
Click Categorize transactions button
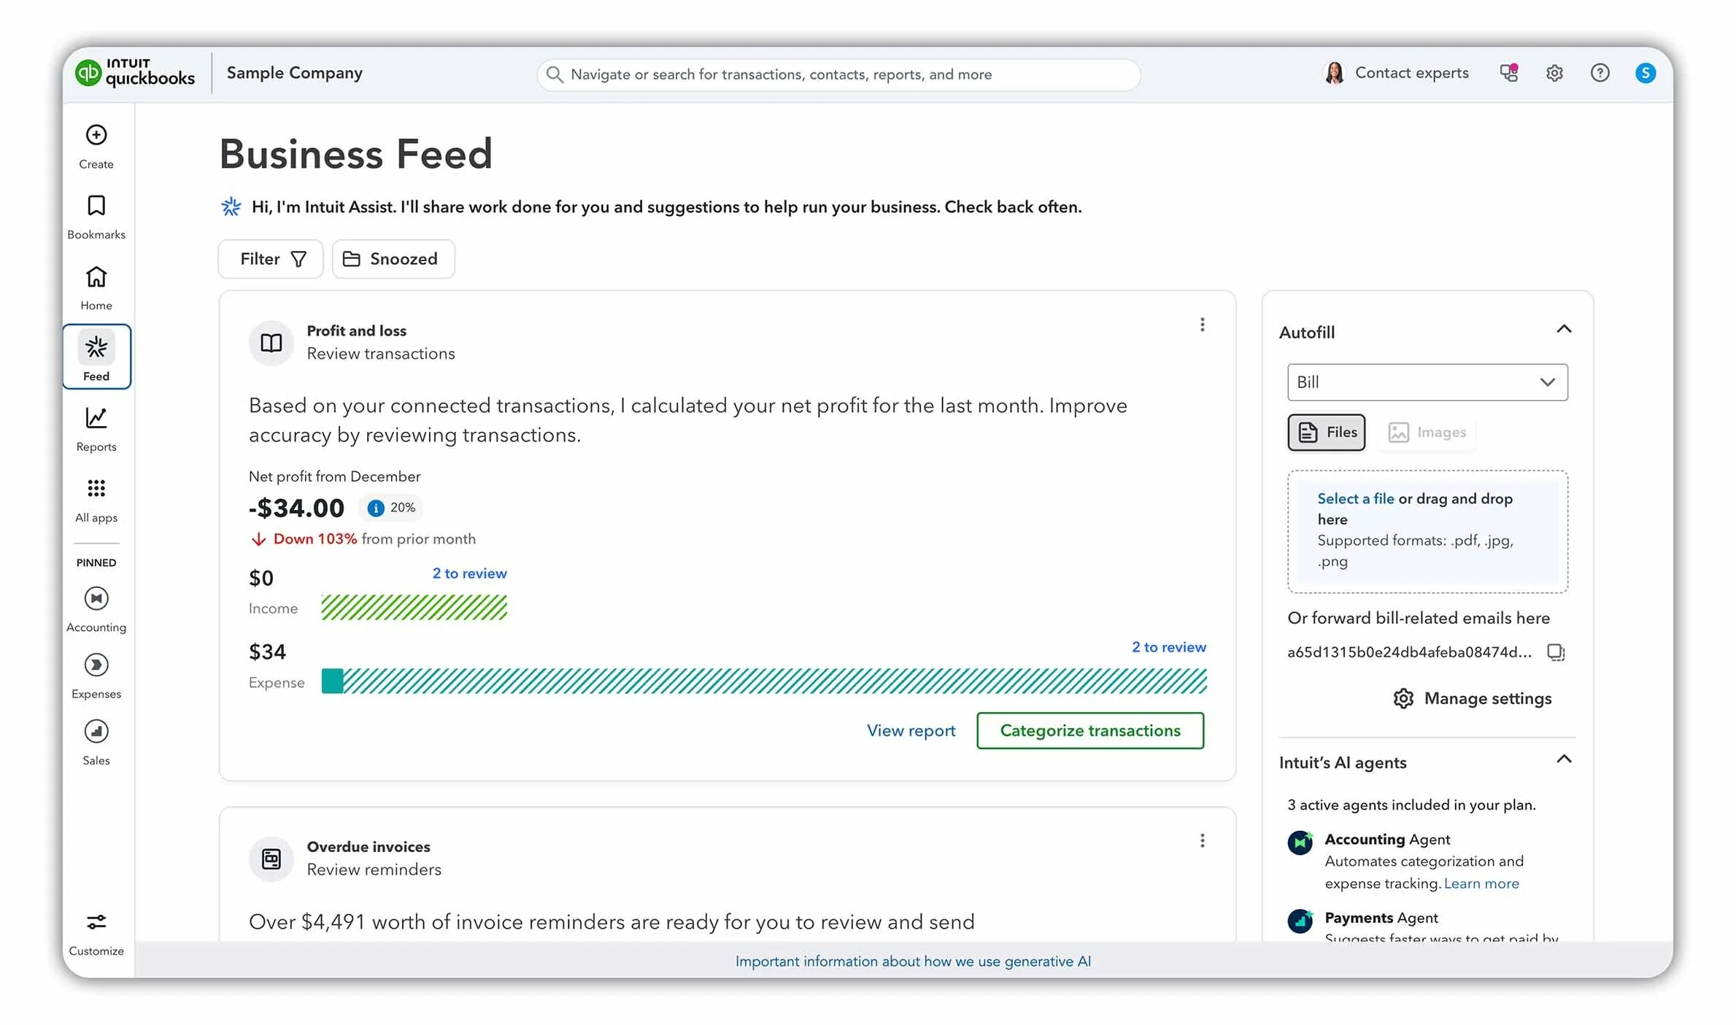[1090, 730]
